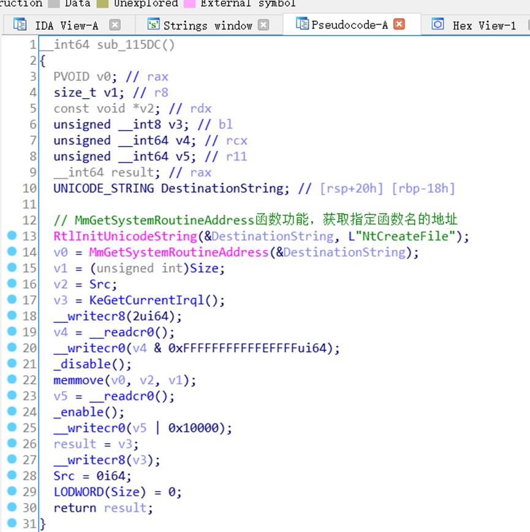This screenshot has height=532, width=530.
Task: Click Size variable on line 15
Action: (x=204, y=268)
